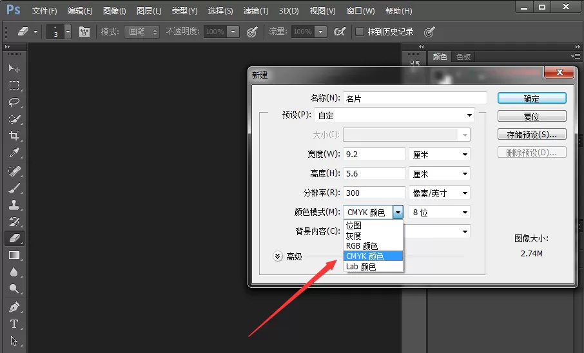Close the New document dialog

(x=559, y=72)
